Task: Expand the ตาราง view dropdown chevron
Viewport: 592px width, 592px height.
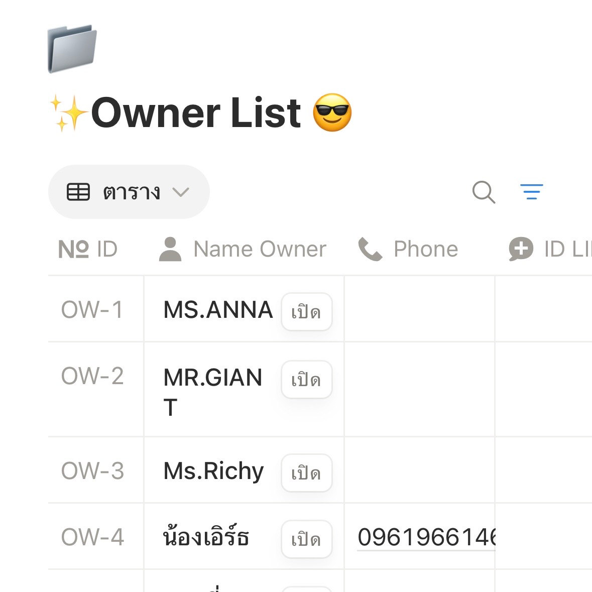Action: tap(180, 192)
